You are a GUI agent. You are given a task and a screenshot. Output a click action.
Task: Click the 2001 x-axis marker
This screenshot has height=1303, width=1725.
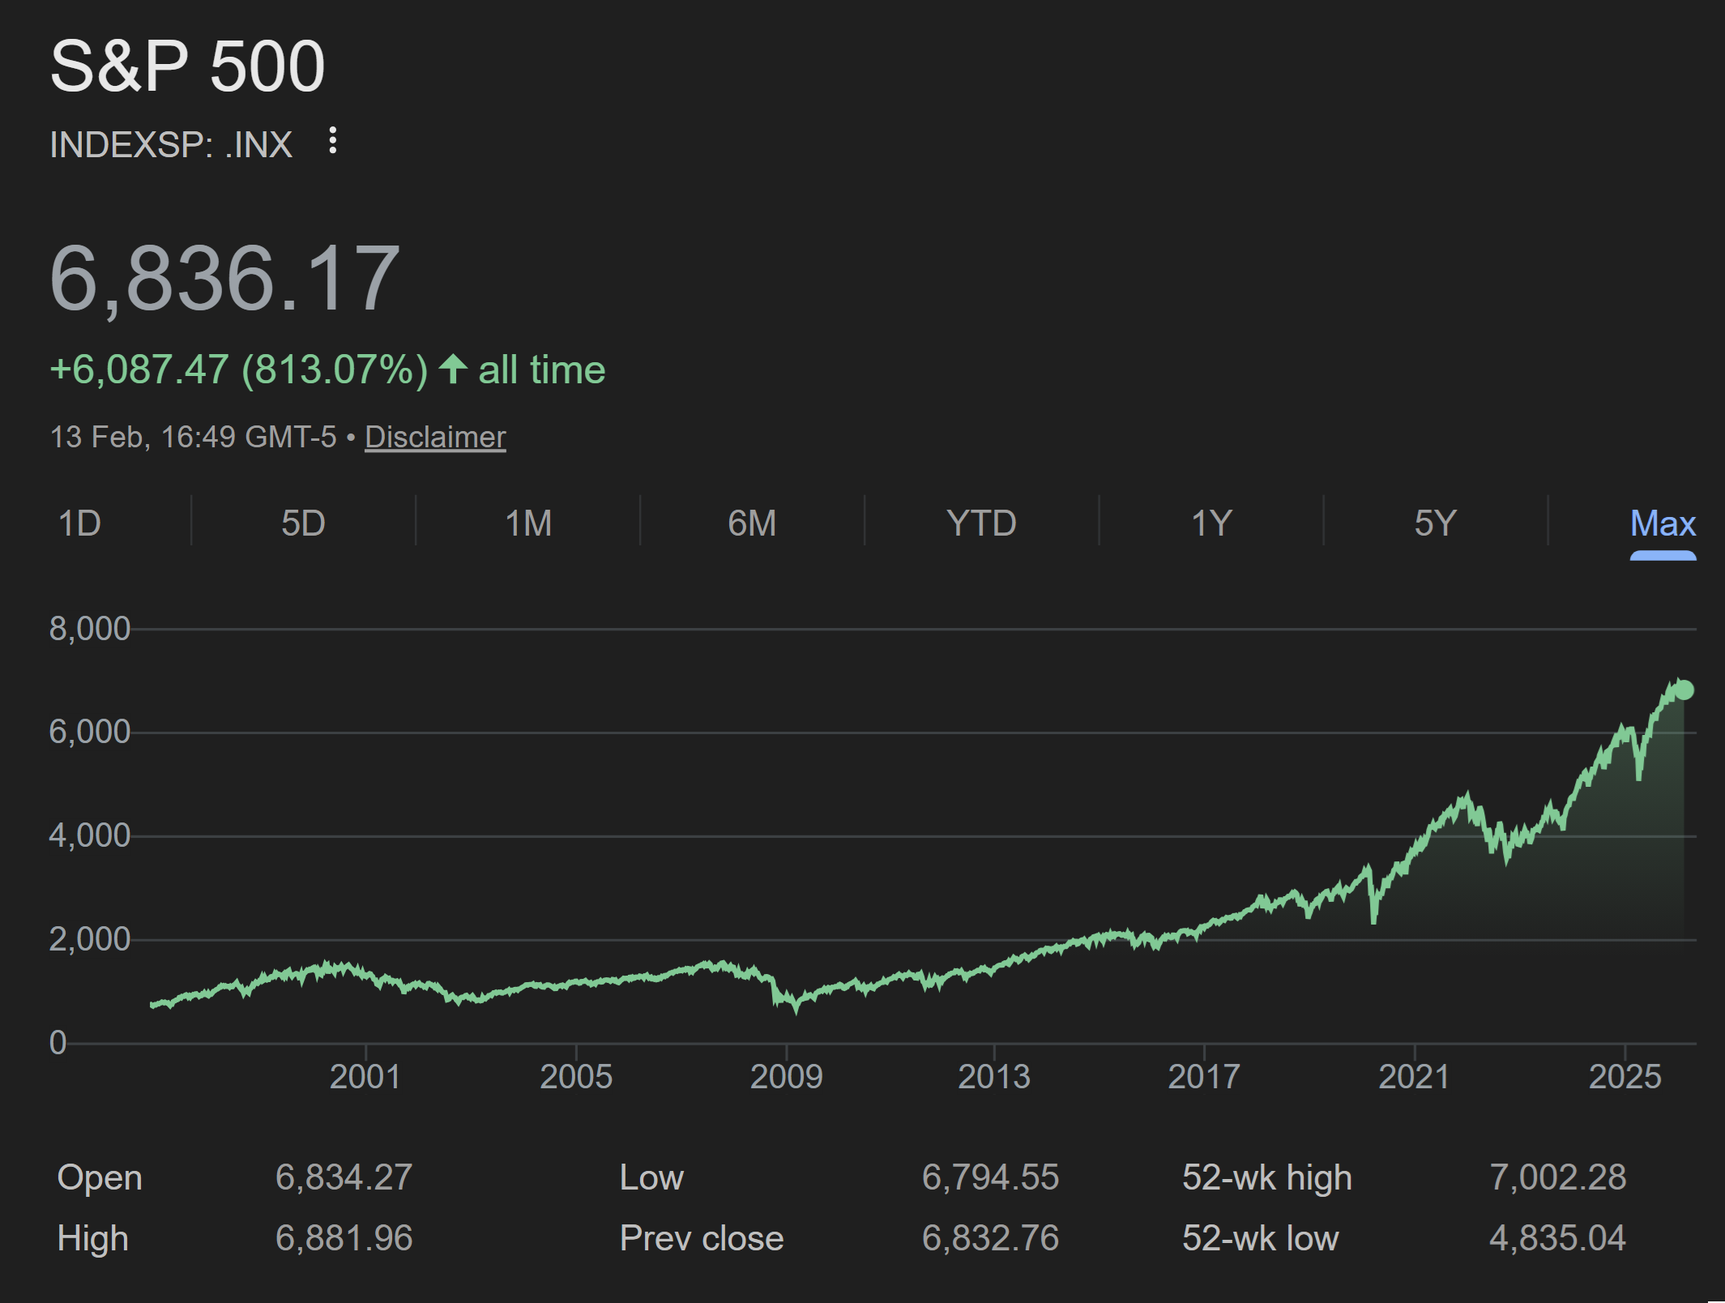pos(365,1077)
